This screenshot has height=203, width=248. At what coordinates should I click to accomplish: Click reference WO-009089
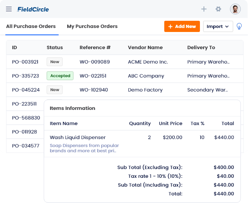coord(95,62)
